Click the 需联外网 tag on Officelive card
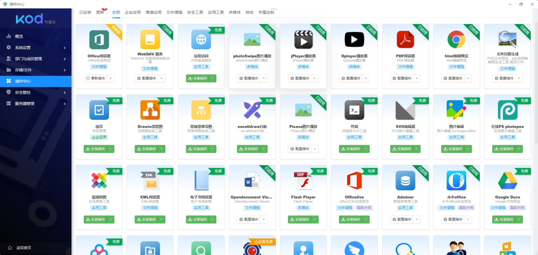 (364, 208)
